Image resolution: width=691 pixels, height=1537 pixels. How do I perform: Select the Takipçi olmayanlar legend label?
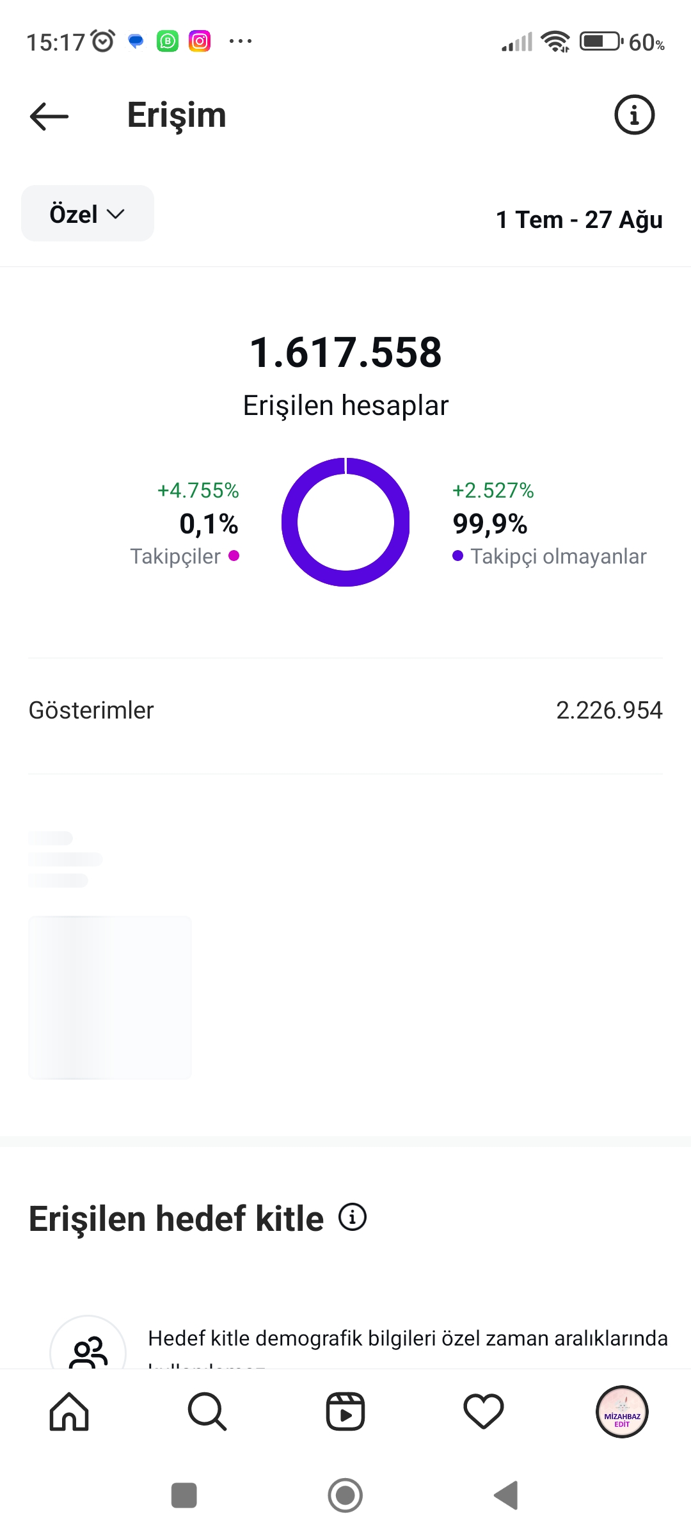[x=559, y=557]
